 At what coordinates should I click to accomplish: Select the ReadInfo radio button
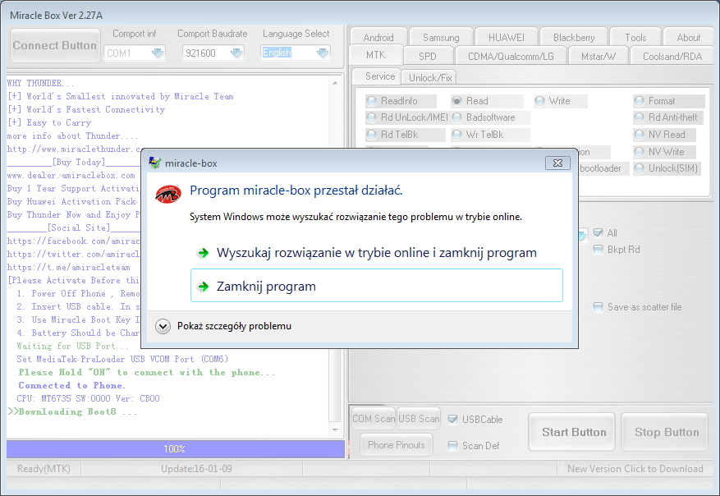(371, 101)
